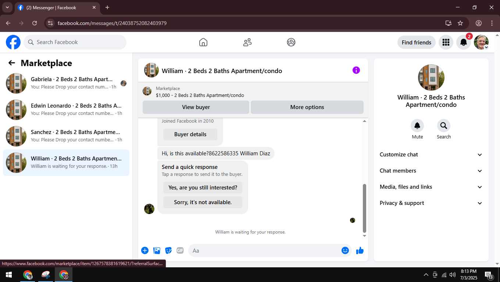The image size is (500, 282).
Task: Expand the Customize chat section
Action: [x=431, y=155]
